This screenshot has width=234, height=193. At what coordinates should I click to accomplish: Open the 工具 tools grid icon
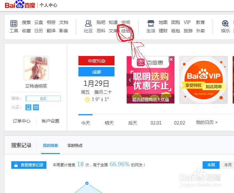pyautogui.click(x=14, y=24)
